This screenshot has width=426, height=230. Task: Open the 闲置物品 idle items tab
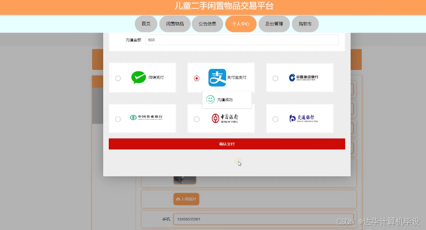coord(175,24)
